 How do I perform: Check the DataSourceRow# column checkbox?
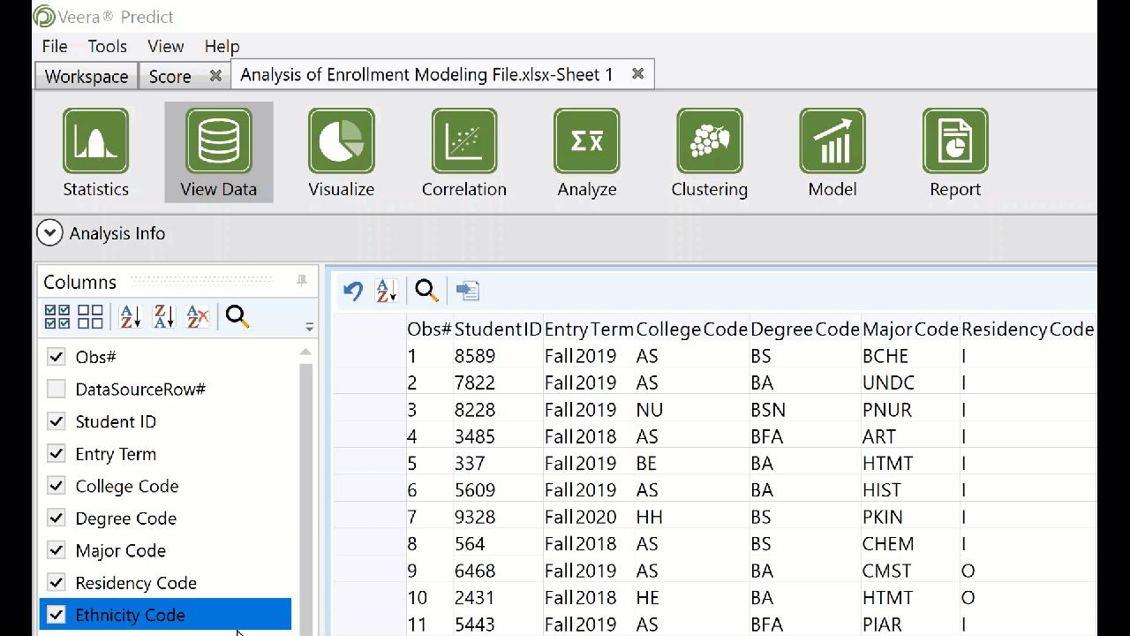coord(56,389)
